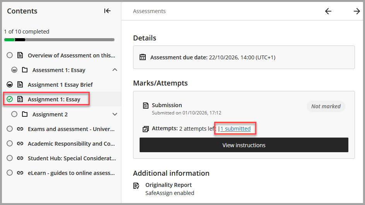
Task: Click submission icon in Marks/Attempts
Action: [x=146, y=106]
